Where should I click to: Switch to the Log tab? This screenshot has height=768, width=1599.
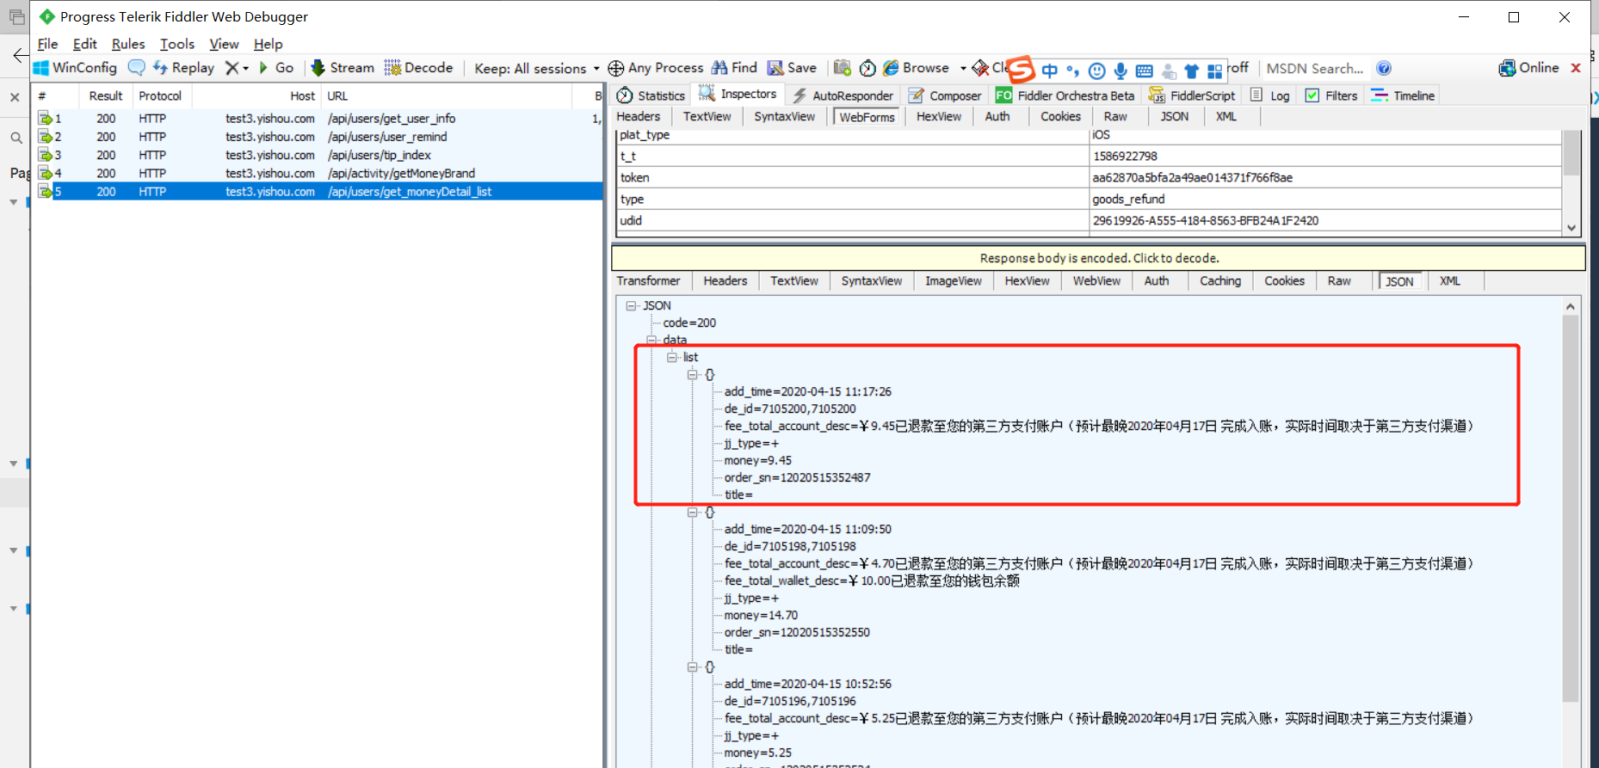[1270, 95]
